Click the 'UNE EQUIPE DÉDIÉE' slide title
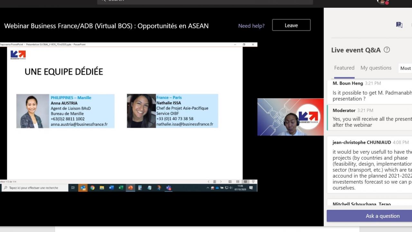Image resolution: width=412 pixels, height=232 pixels. pos(64,71)
